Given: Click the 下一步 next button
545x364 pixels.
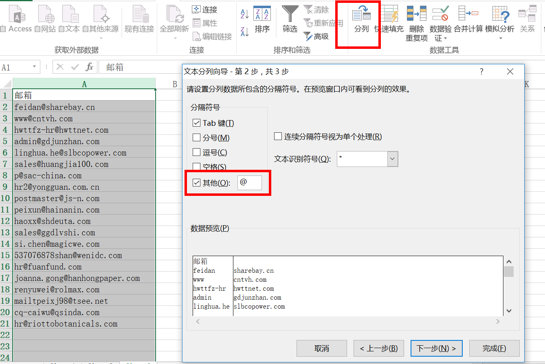Looking at the screenshot, I should pyautogui.click(x=436, y=349).
